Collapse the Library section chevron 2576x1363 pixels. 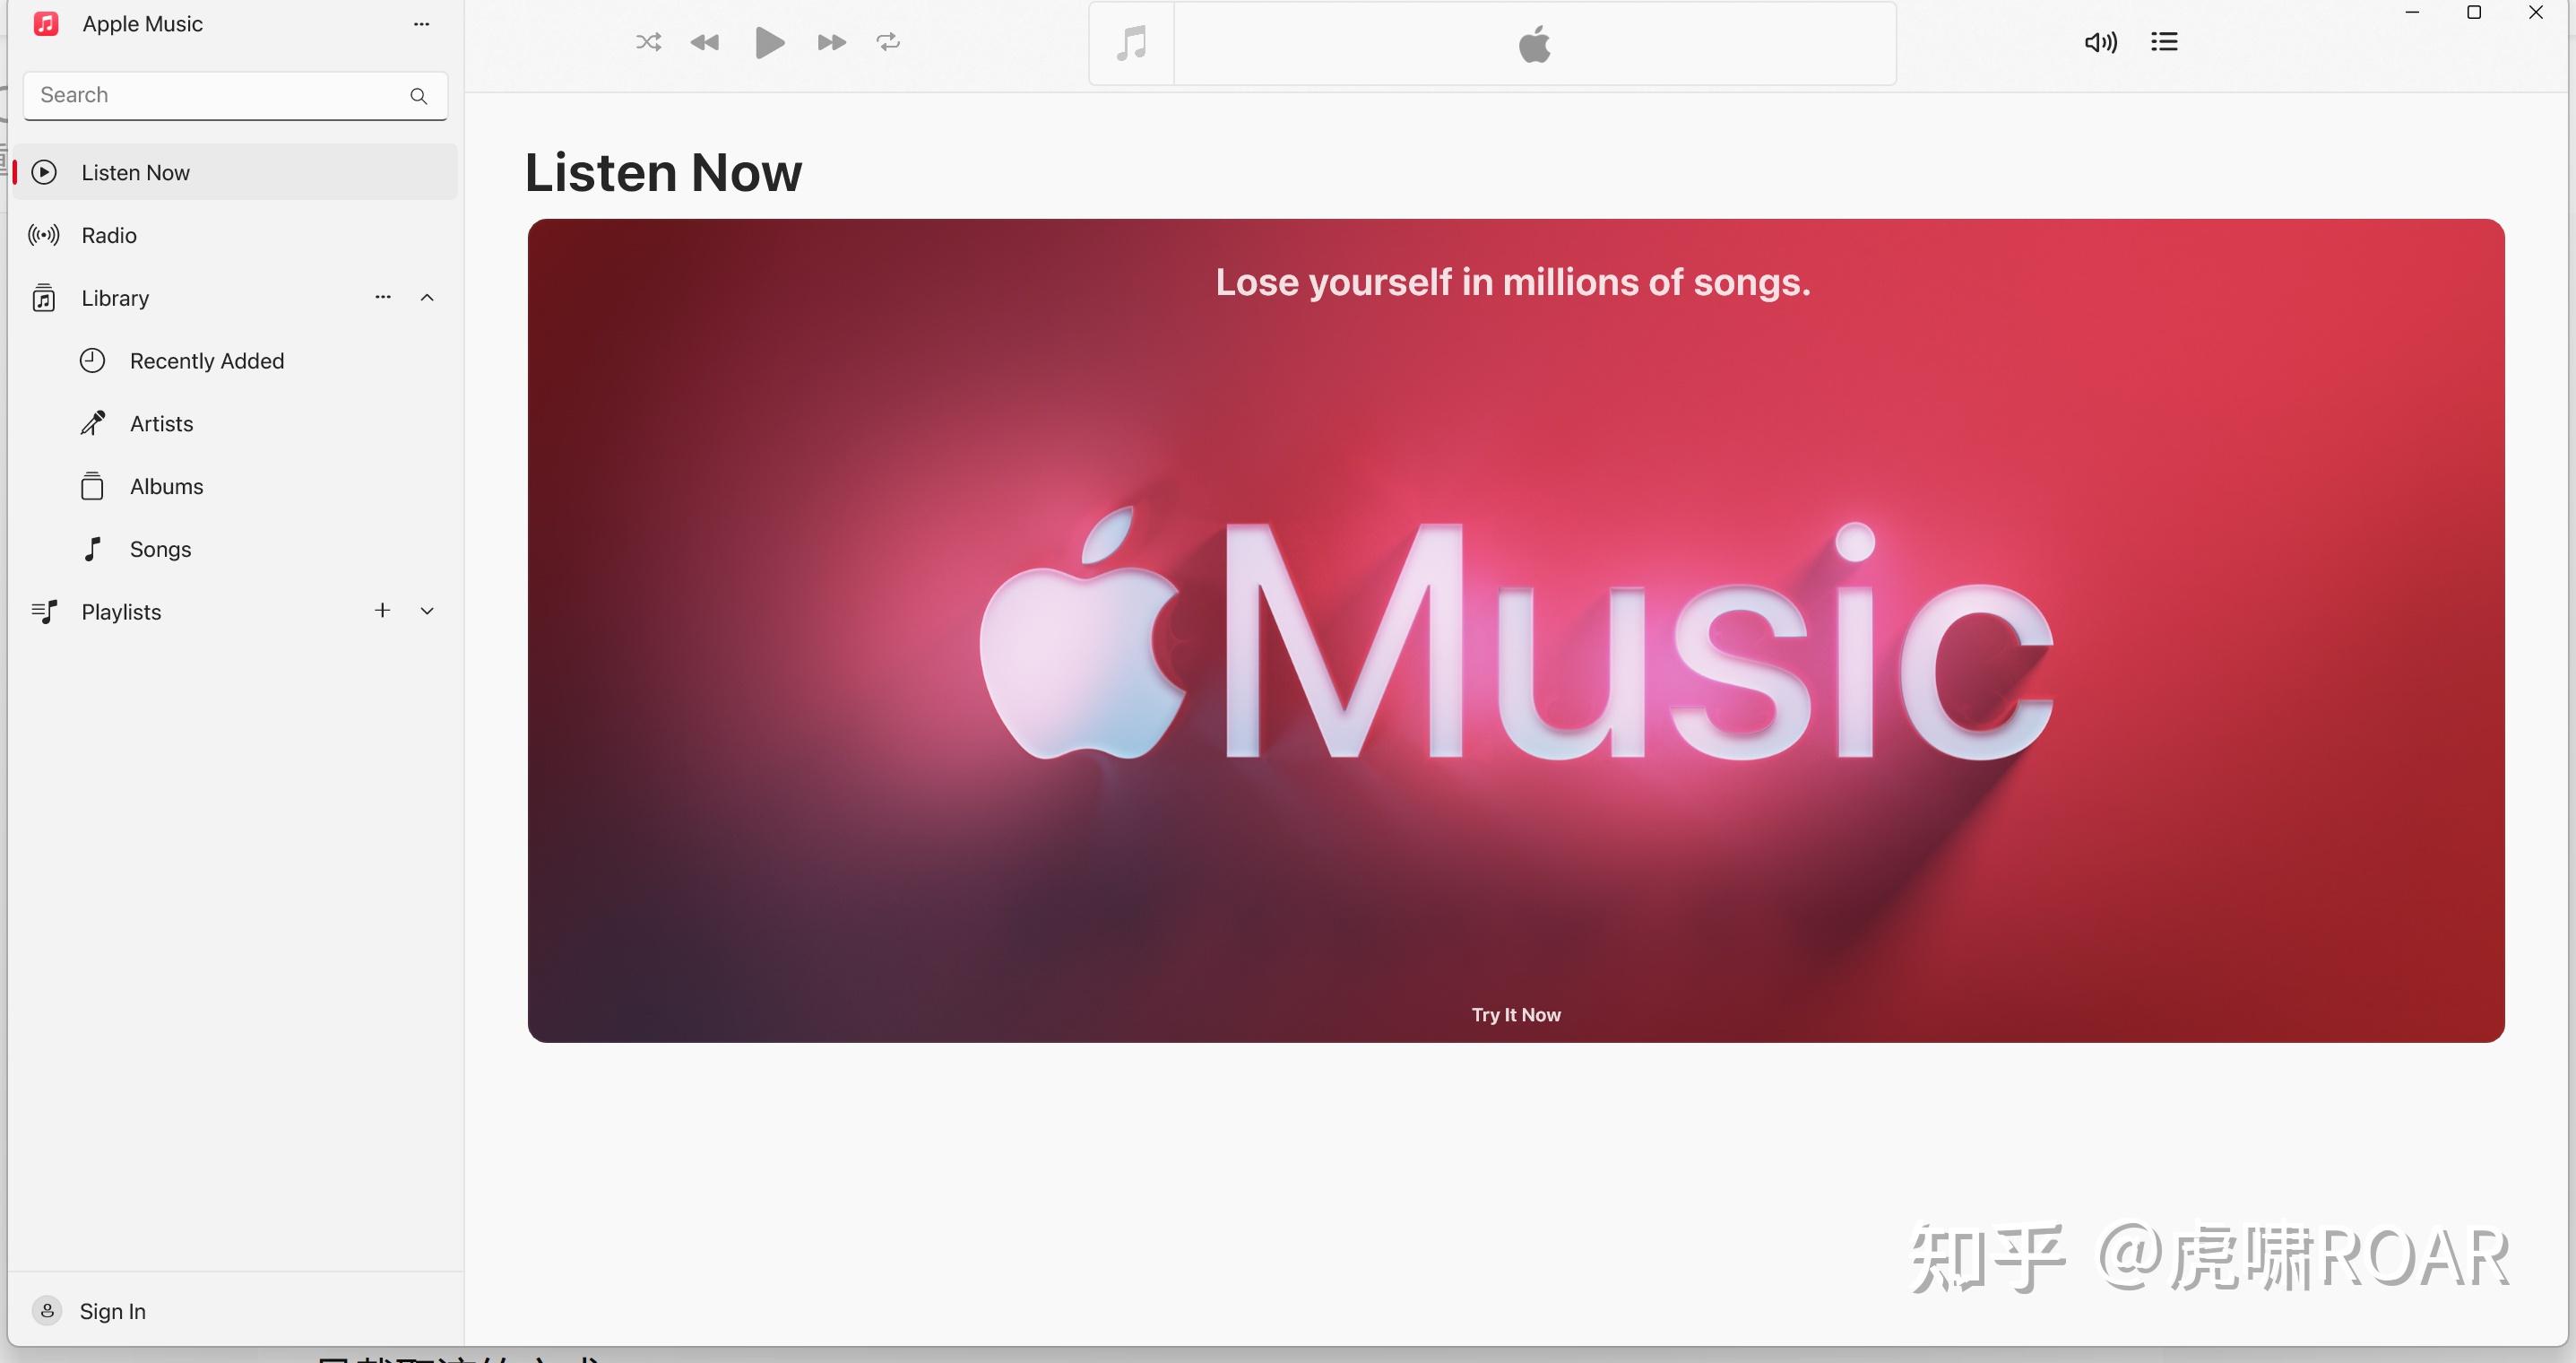click(x=427, y=297)
